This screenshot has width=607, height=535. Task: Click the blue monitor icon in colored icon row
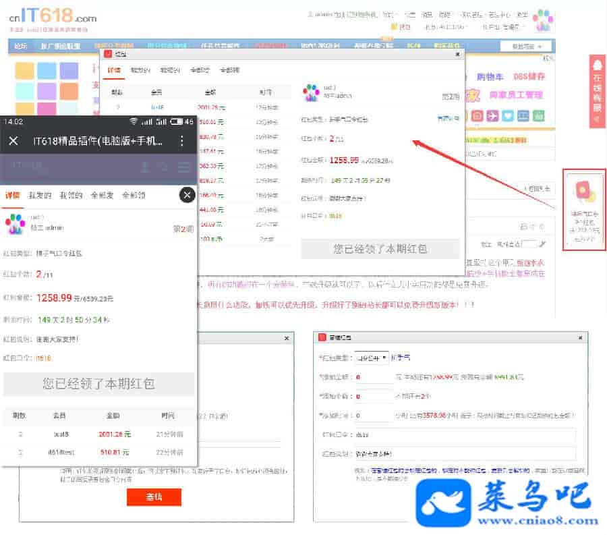tap(523, 116)
